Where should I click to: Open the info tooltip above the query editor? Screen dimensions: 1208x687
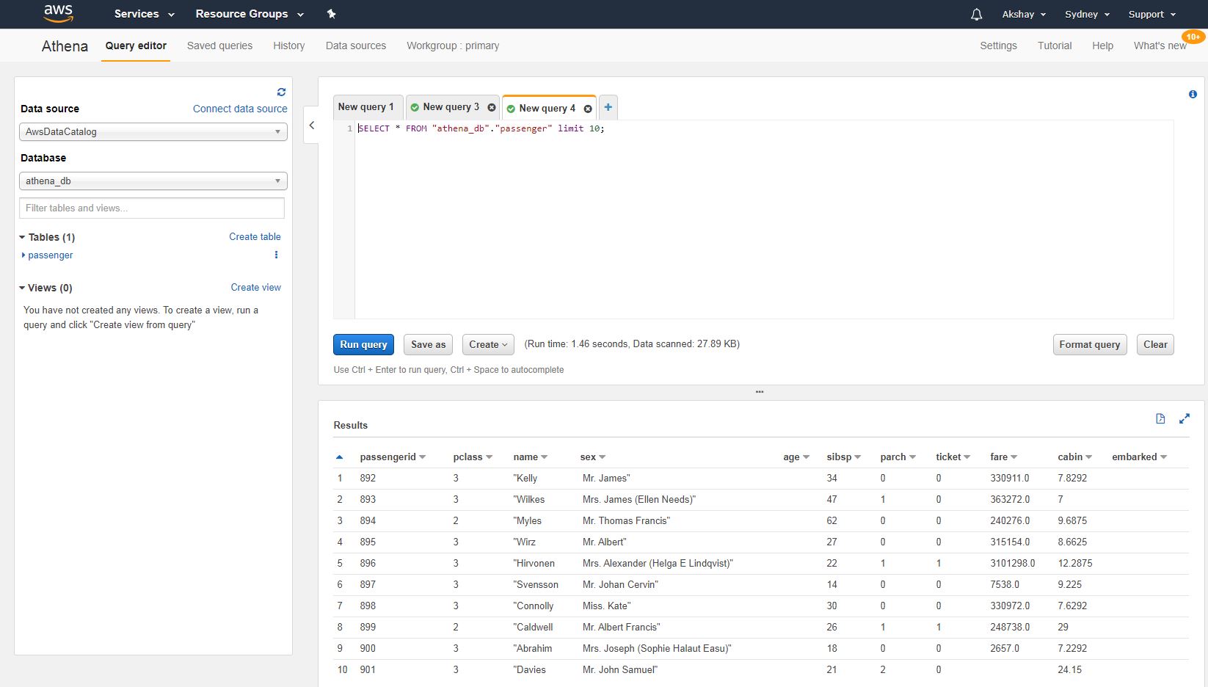pos(1193,94)
